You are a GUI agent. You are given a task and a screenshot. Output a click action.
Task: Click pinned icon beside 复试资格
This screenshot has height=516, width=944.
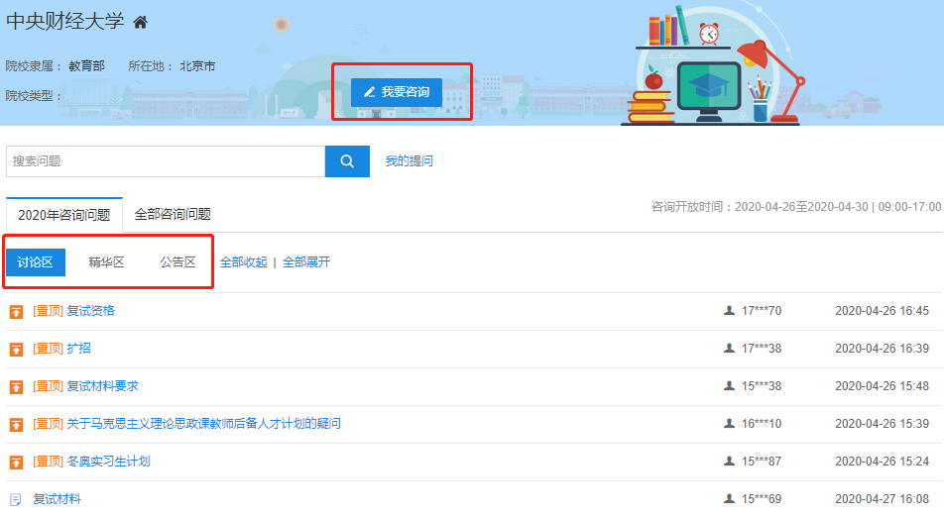click(16, 312)
